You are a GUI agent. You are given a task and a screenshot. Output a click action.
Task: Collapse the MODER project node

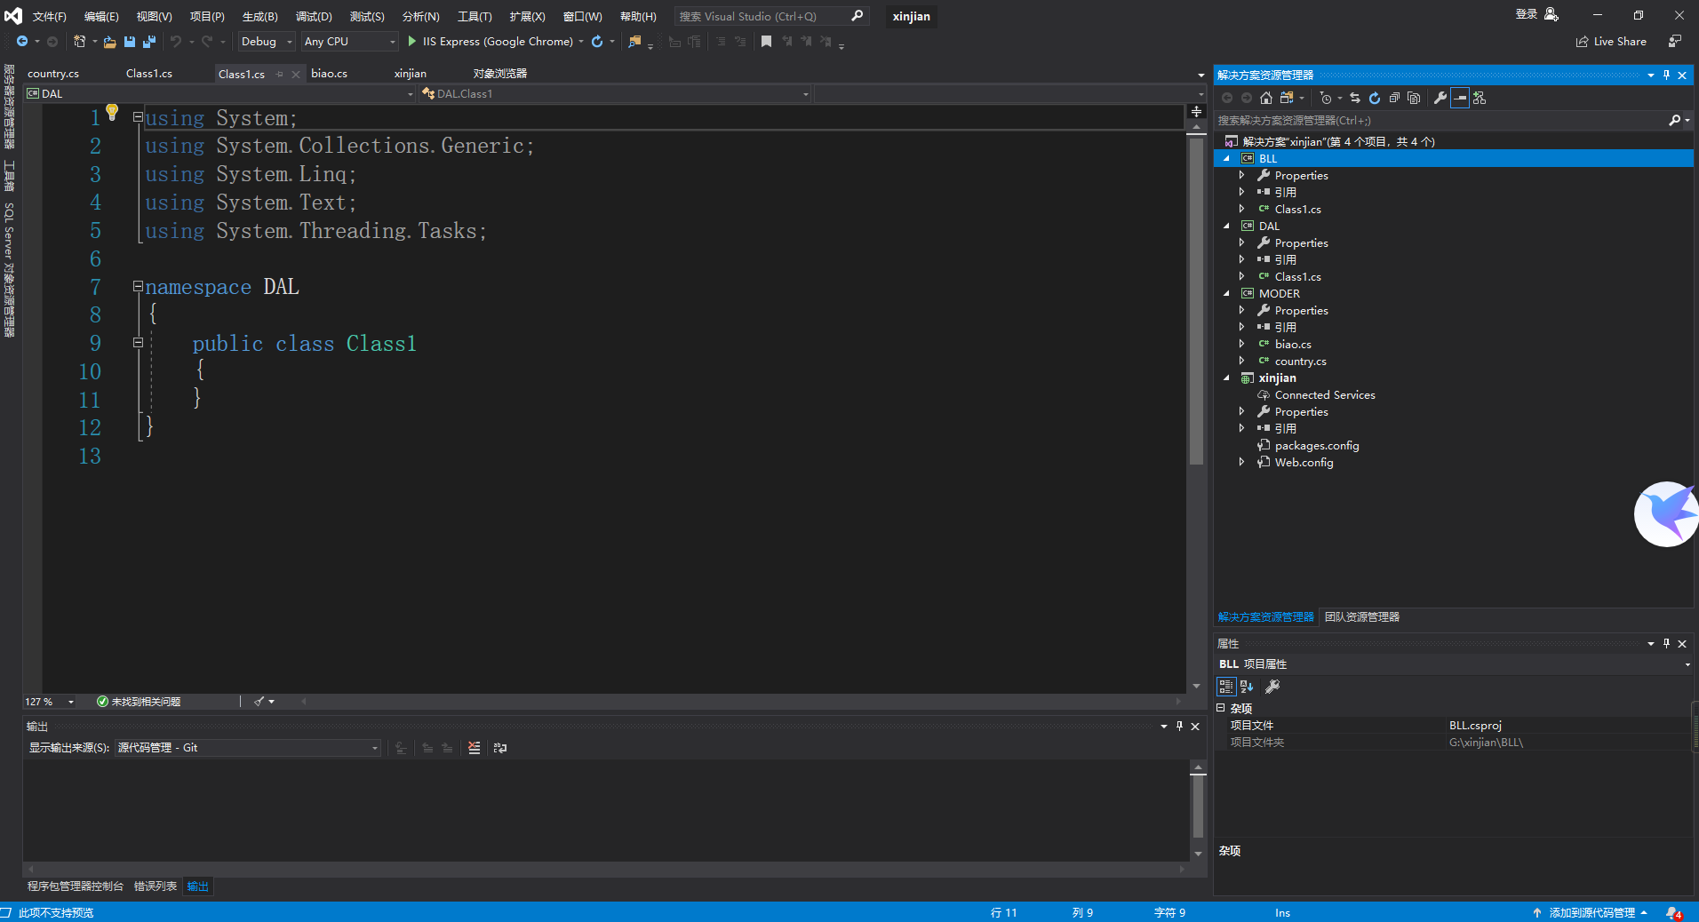[1227, 293]
